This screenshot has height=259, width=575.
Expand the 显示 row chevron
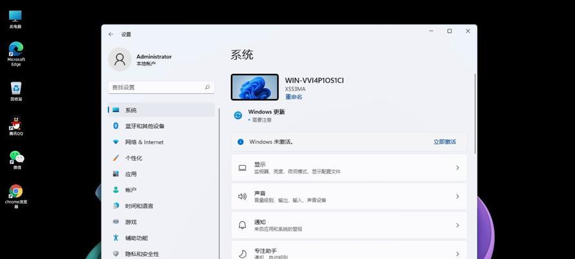457,168
